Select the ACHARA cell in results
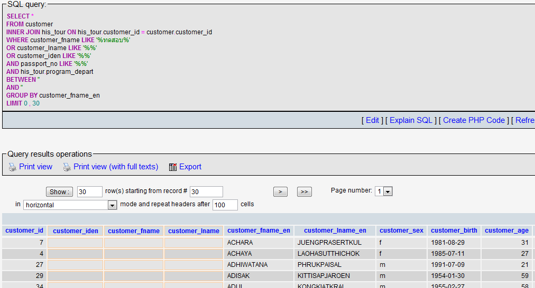Screen dimensions: 535x288 pos(240,243)
